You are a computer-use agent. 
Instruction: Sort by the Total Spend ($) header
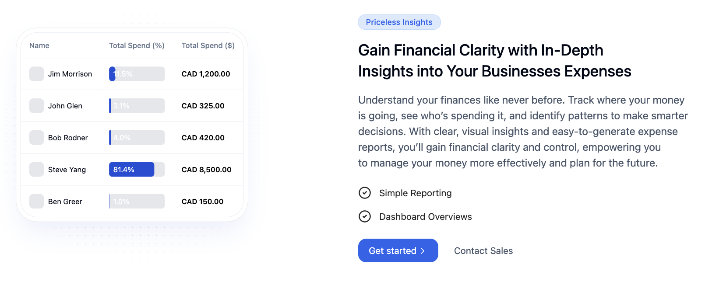coord(208,45)
